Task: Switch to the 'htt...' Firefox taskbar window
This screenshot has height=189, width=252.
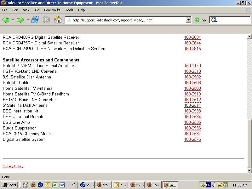Action: coord(104,185)
